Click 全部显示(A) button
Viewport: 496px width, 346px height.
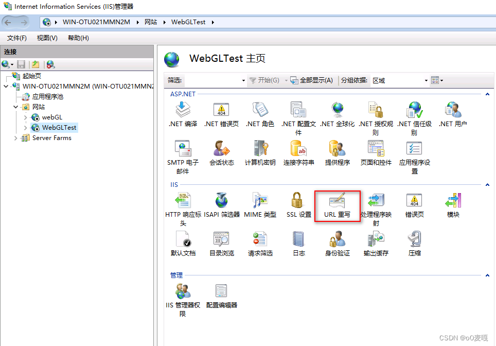tap(312, 80)
